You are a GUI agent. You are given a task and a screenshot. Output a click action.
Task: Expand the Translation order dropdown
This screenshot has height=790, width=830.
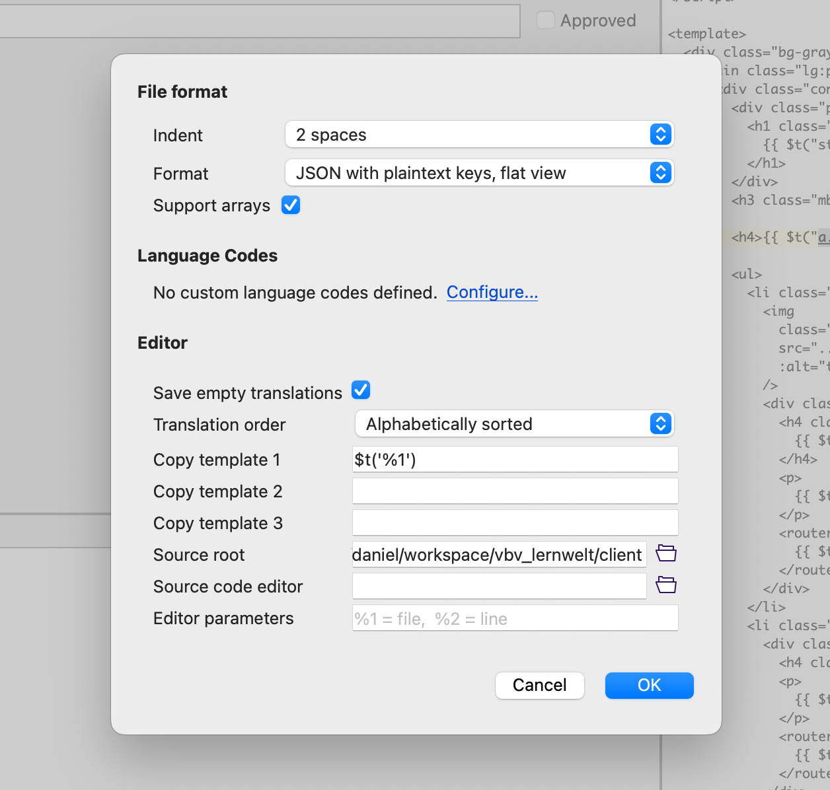[513, 424]
